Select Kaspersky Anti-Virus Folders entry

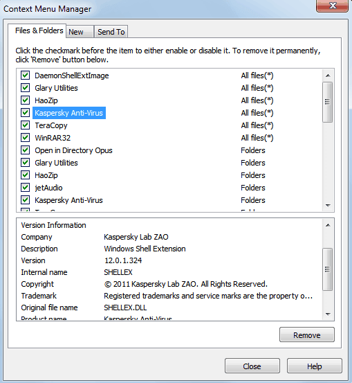[x=68, y=200]
